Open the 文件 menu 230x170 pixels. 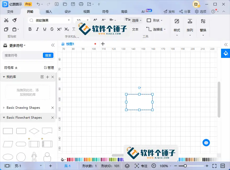point(10,11)
